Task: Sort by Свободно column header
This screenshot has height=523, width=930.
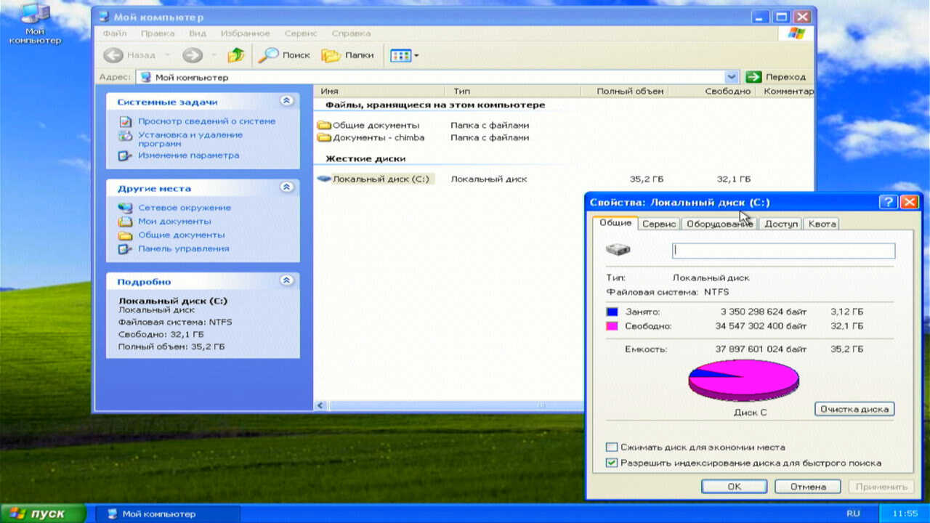Action: point(712,92)
